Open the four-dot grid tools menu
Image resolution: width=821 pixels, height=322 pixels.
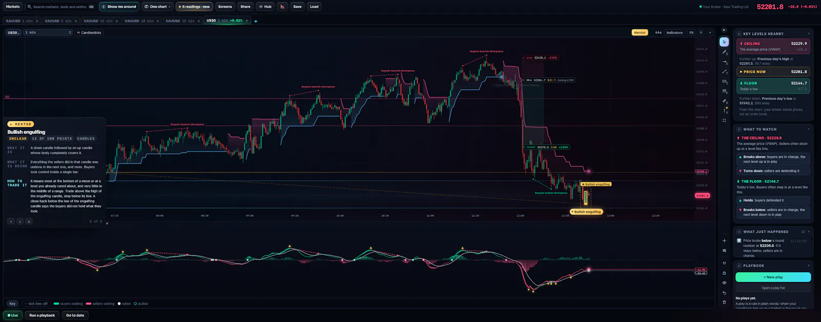pyautogui.click(x=724, y=120)
